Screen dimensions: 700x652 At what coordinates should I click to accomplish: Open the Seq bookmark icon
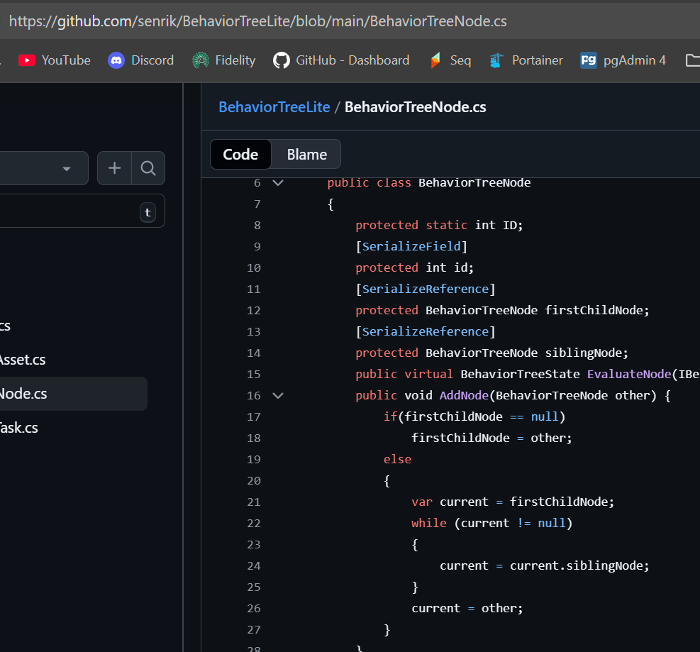pyautogui.click(x=435, y=60)
